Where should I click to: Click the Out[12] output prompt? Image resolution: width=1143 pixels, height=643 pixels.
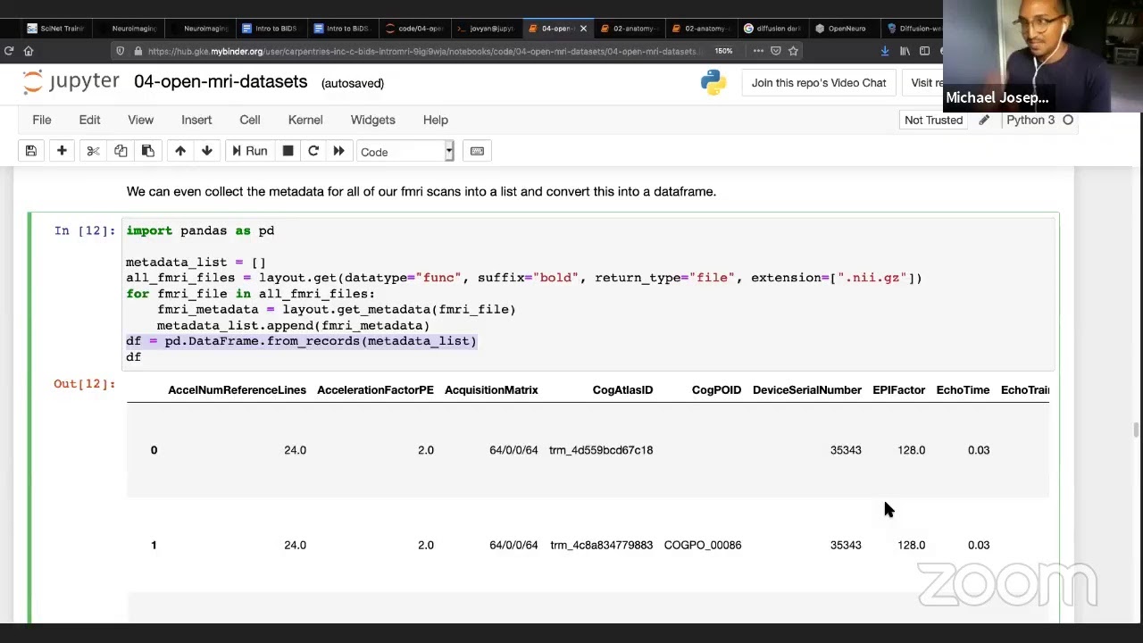pos(85,384)
